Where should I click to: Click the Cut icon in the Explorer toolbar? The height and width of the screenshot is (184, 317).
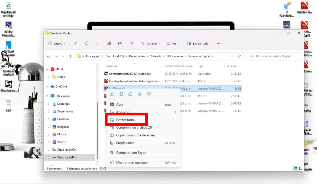(x=75, y=43)
